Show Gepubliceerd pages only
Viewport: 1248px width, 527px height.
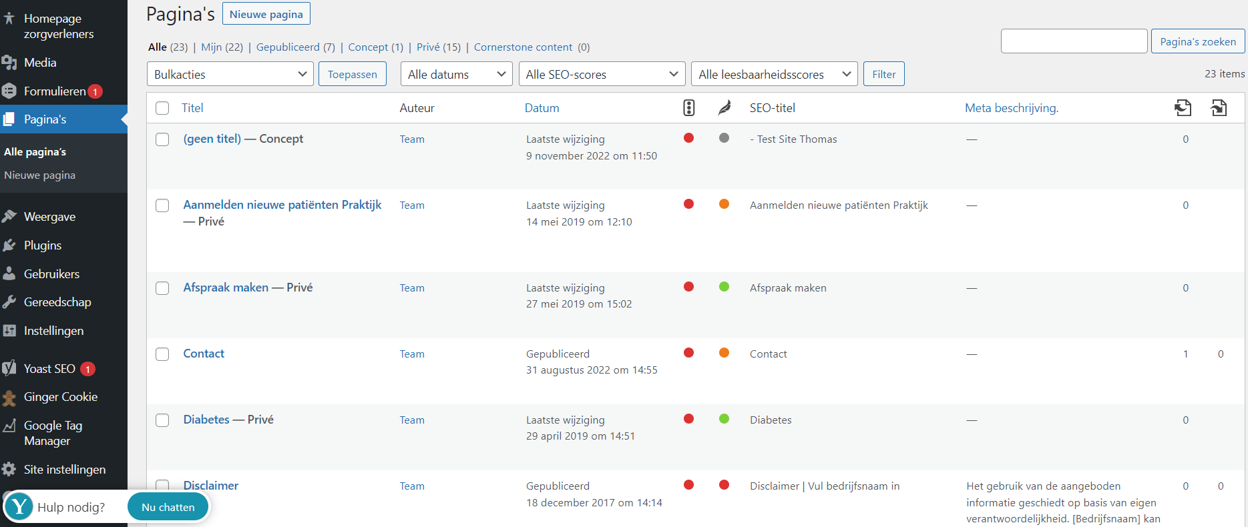296,47
